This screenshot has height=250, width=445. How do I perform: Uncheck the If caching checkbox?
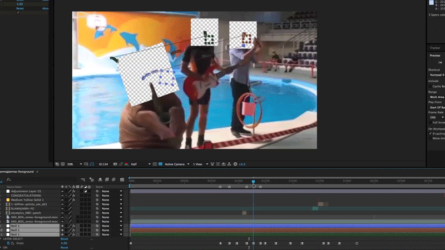point(430,133)
